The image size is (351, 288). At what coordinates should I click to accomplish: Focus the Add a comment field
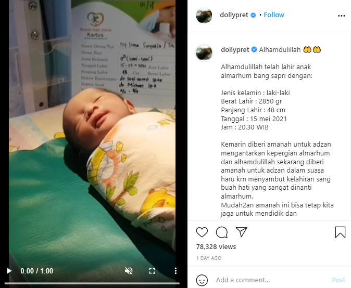click(271, 280)
